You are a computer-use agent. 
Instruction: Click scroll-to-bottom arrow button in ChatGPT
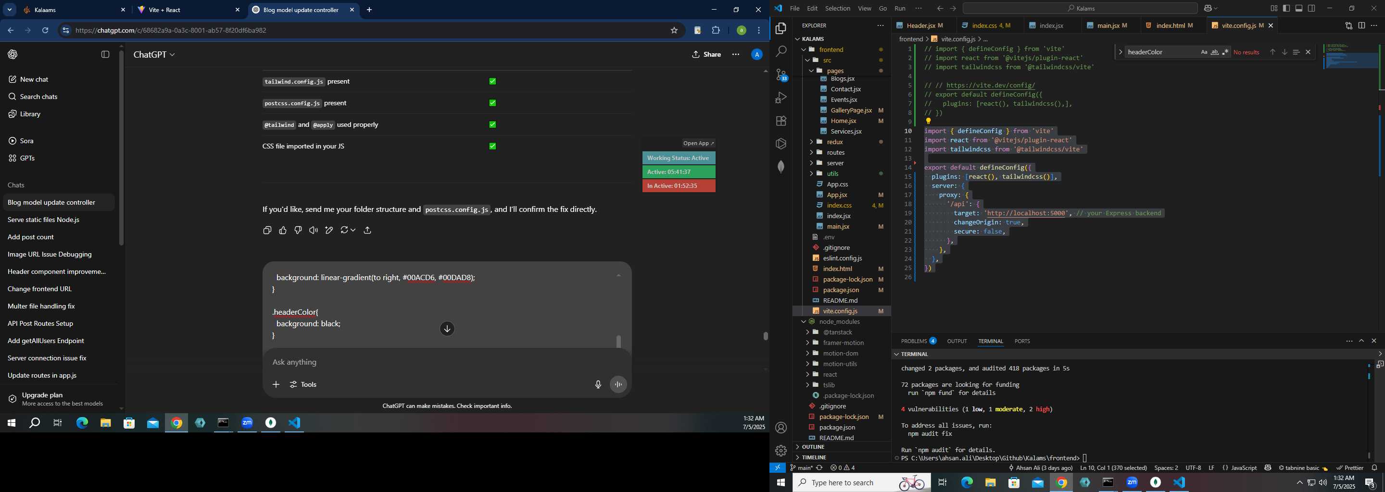447,329
